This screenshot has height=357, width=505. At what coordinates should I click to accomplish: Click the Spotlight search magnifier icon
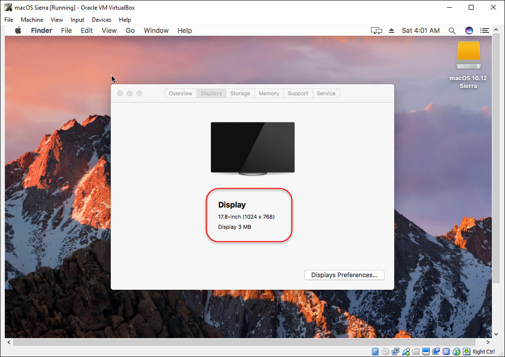pos(452,30)
